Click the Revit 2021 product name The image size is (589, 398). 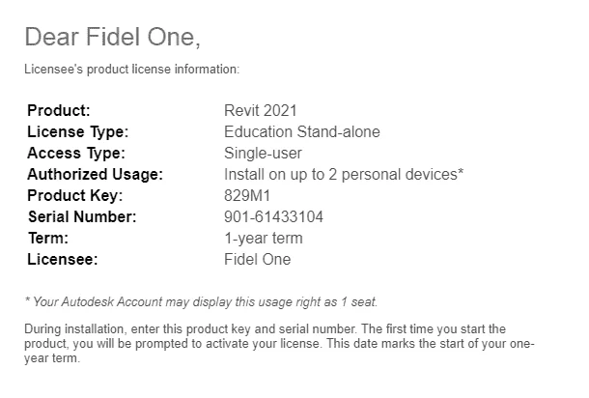pyautogui.click(x=261, y=111)
